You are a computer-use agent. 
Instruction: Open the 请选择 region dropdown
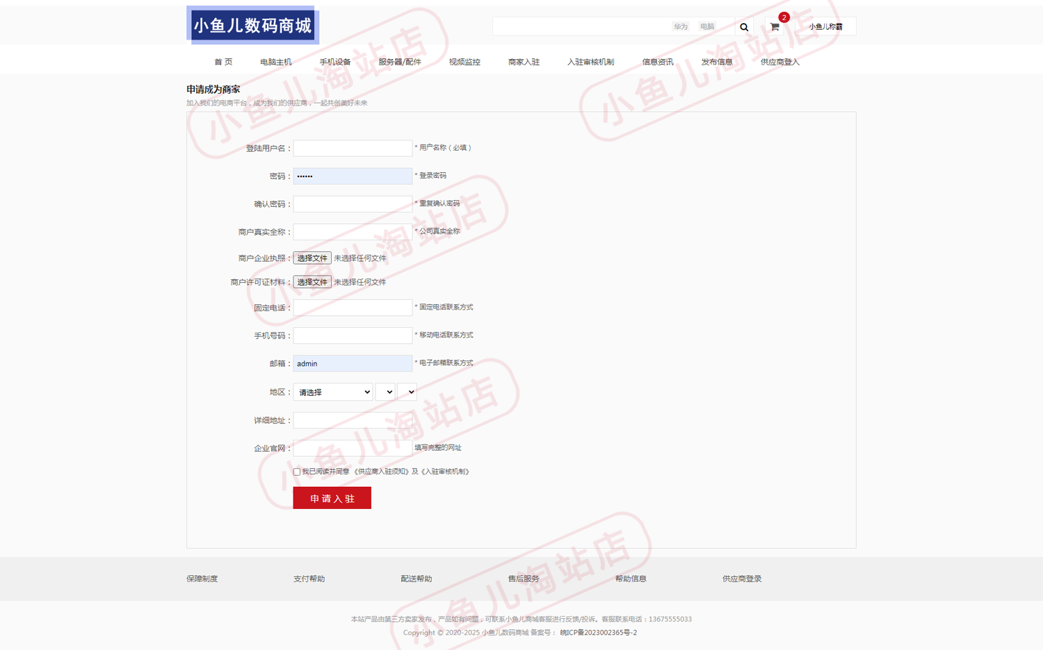[333, 392]
